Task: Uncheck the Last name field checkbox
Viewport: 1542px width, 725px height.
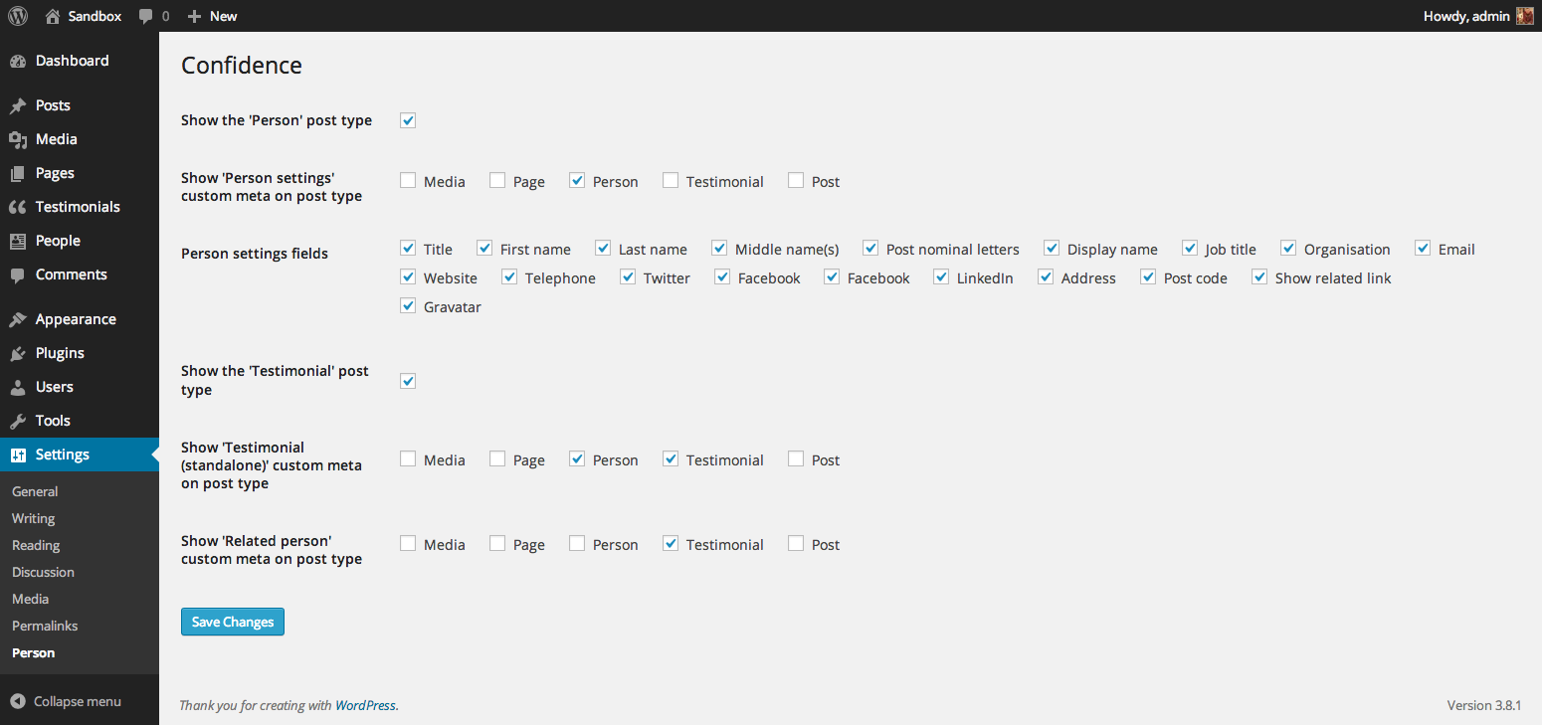Action: point(603,248)
